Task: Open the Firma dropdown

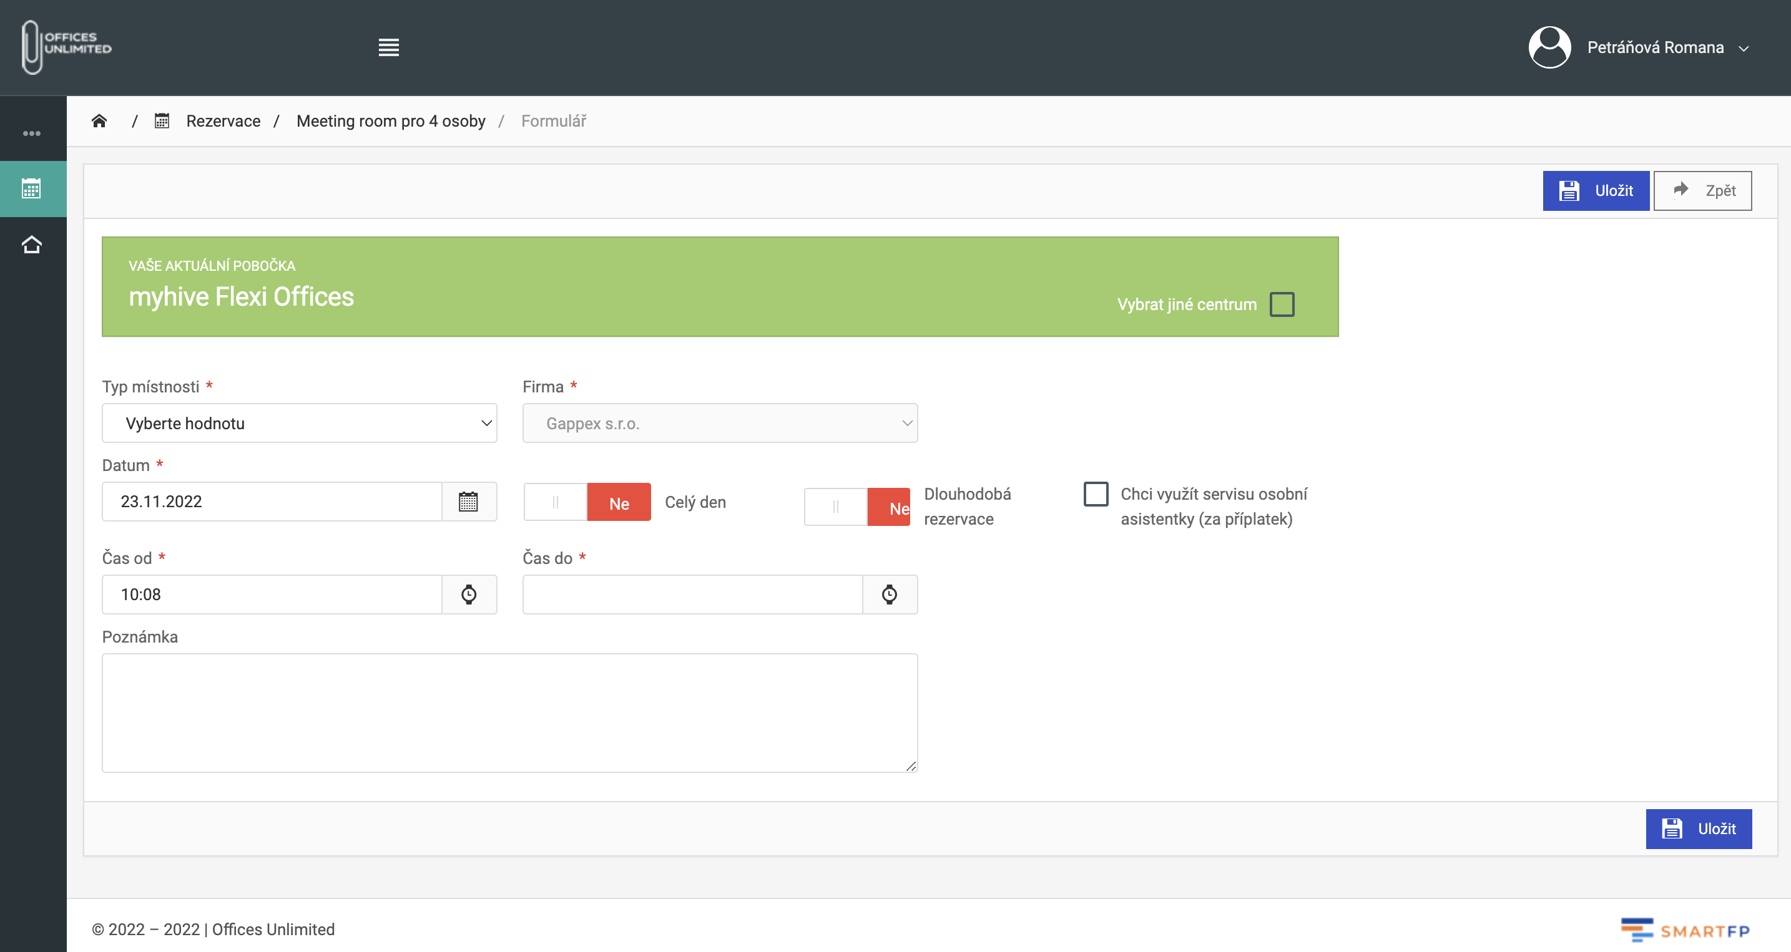Action: (x=720, y=423)
